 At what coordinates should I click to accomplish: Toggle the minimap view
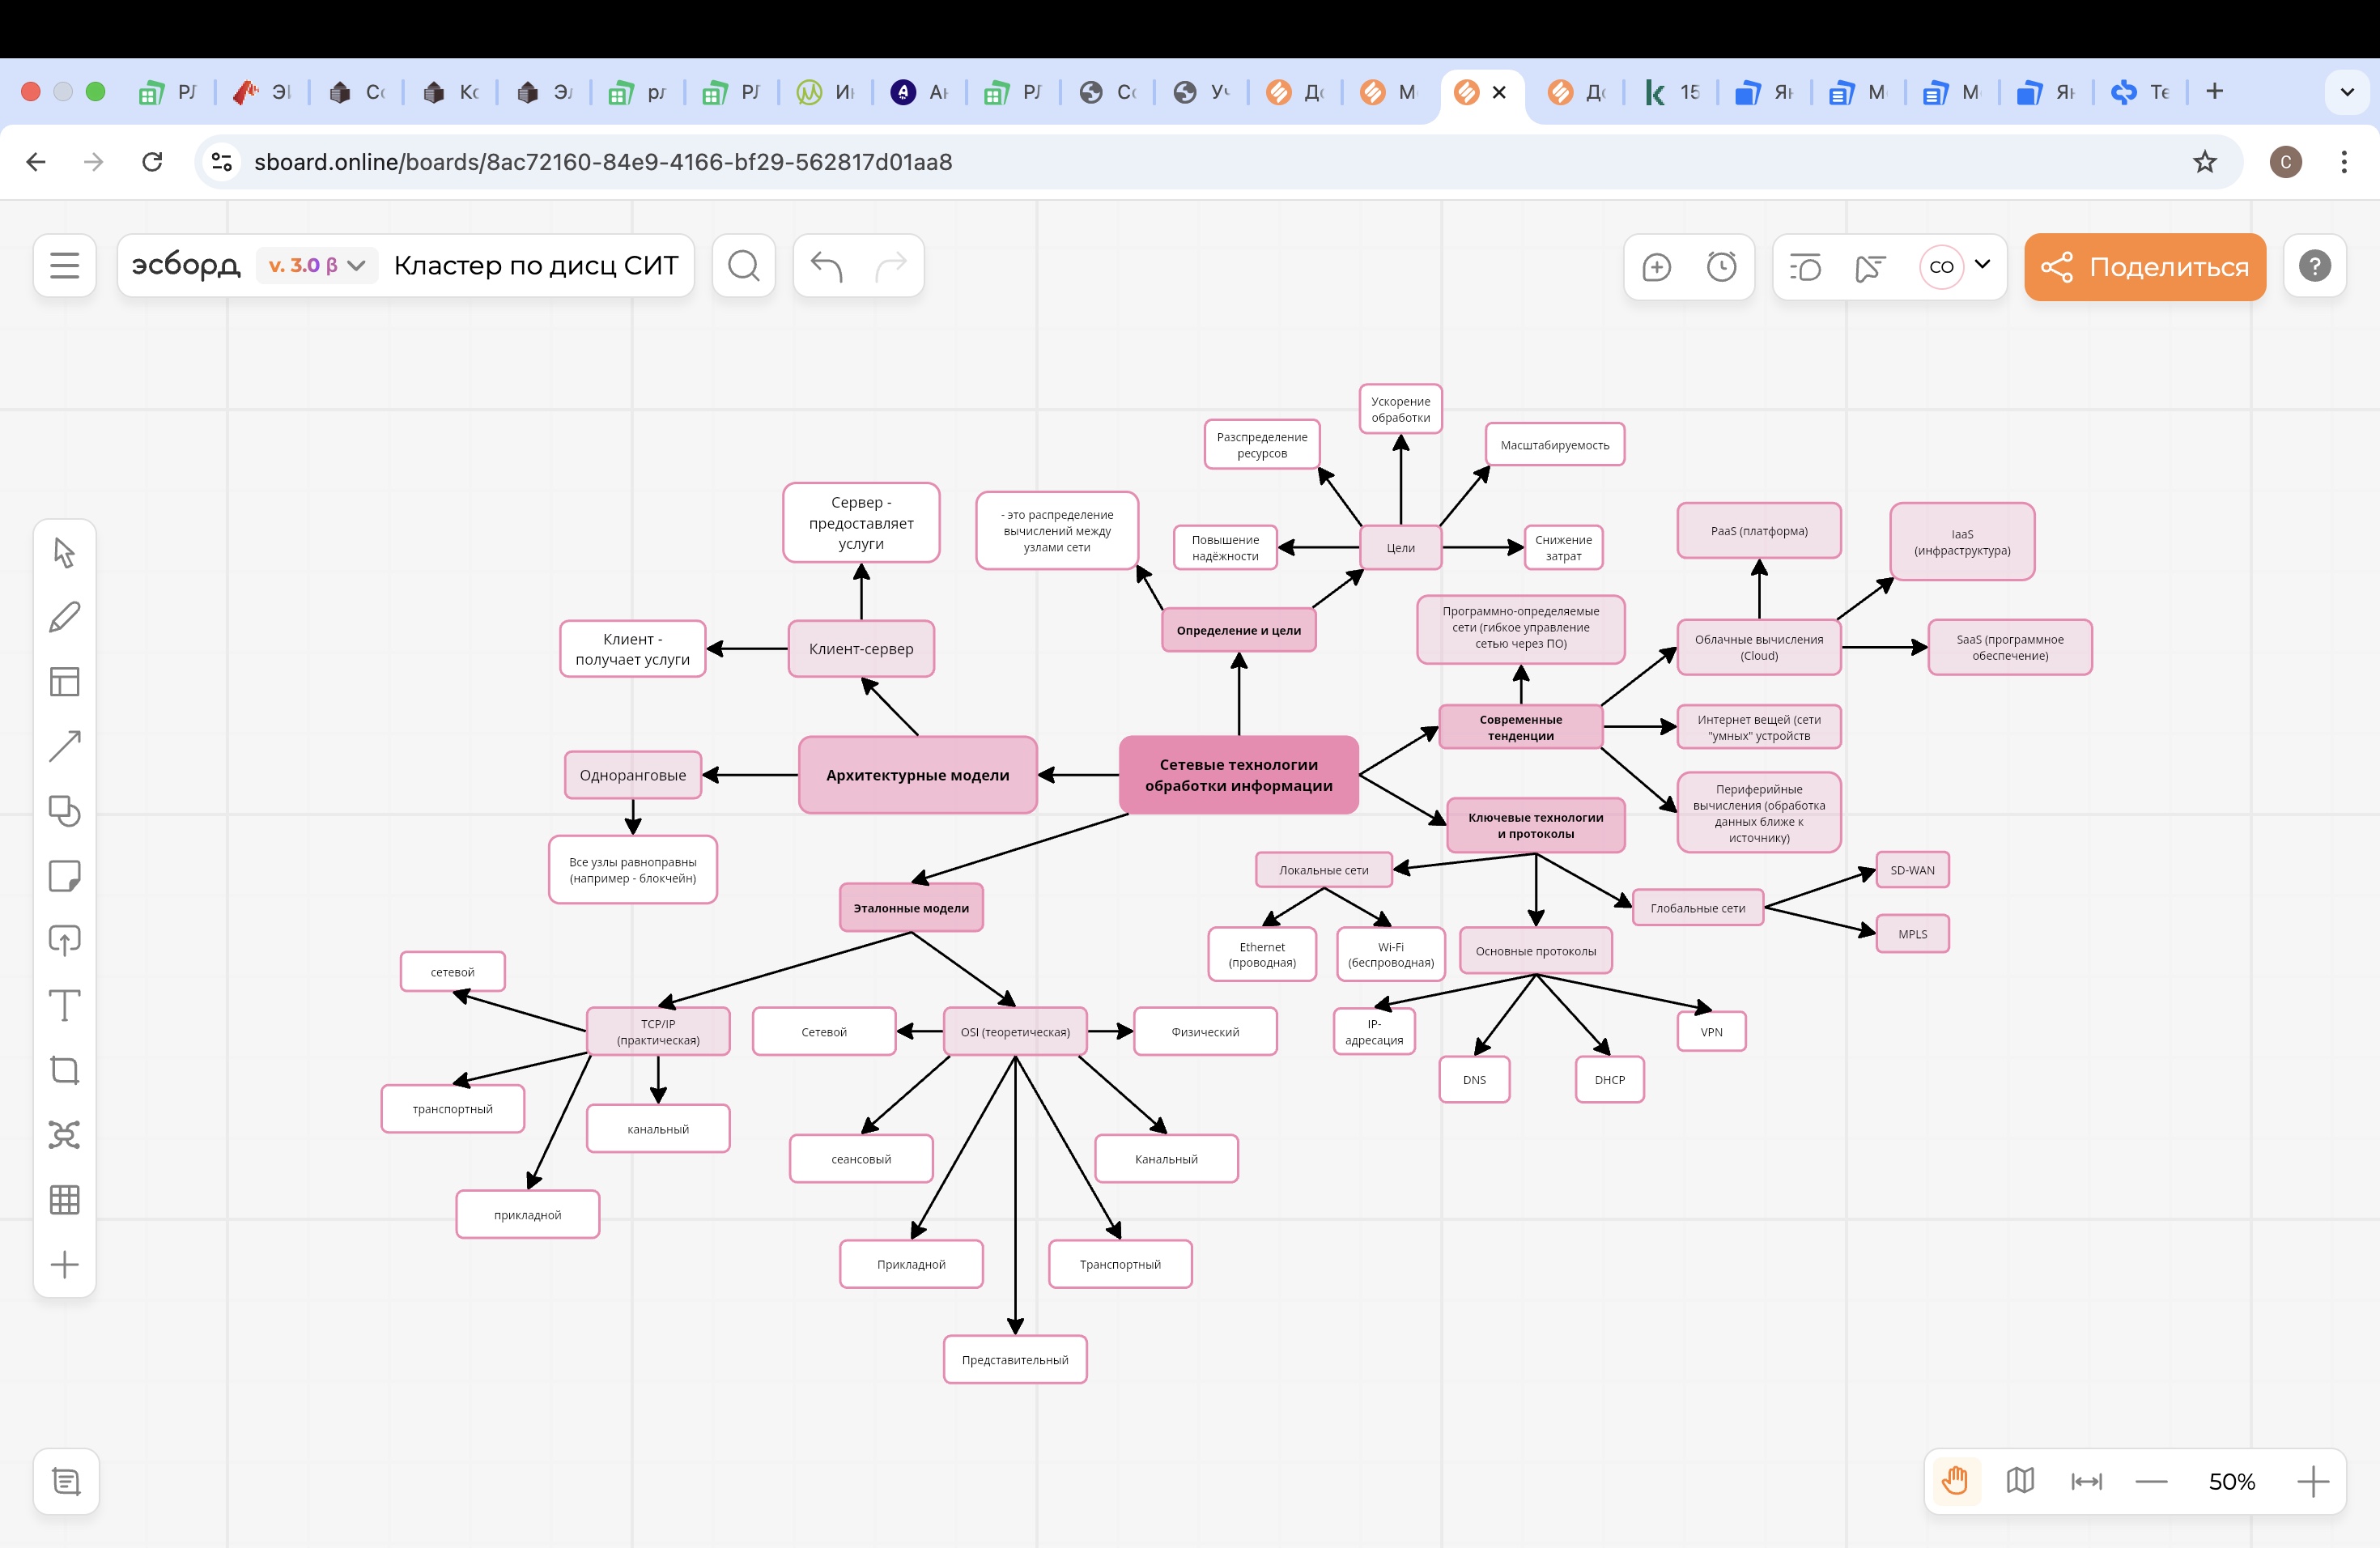coord(2020,1481)
